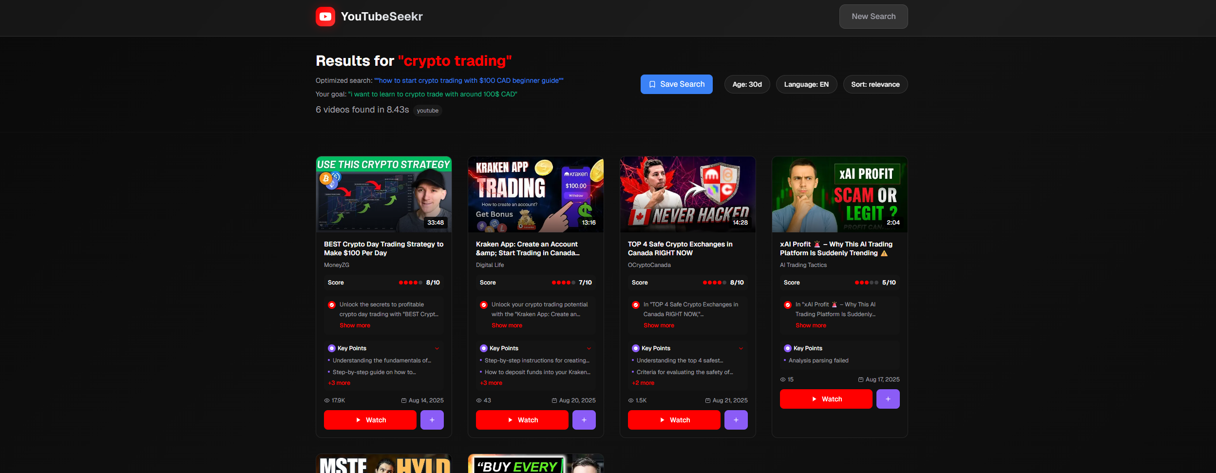
Task: Click the eye views icon beside 1.5K
Action: coord(631,400)
